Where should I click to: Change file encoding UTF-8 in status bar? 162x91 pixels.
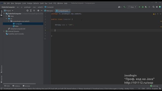point(149,89)
